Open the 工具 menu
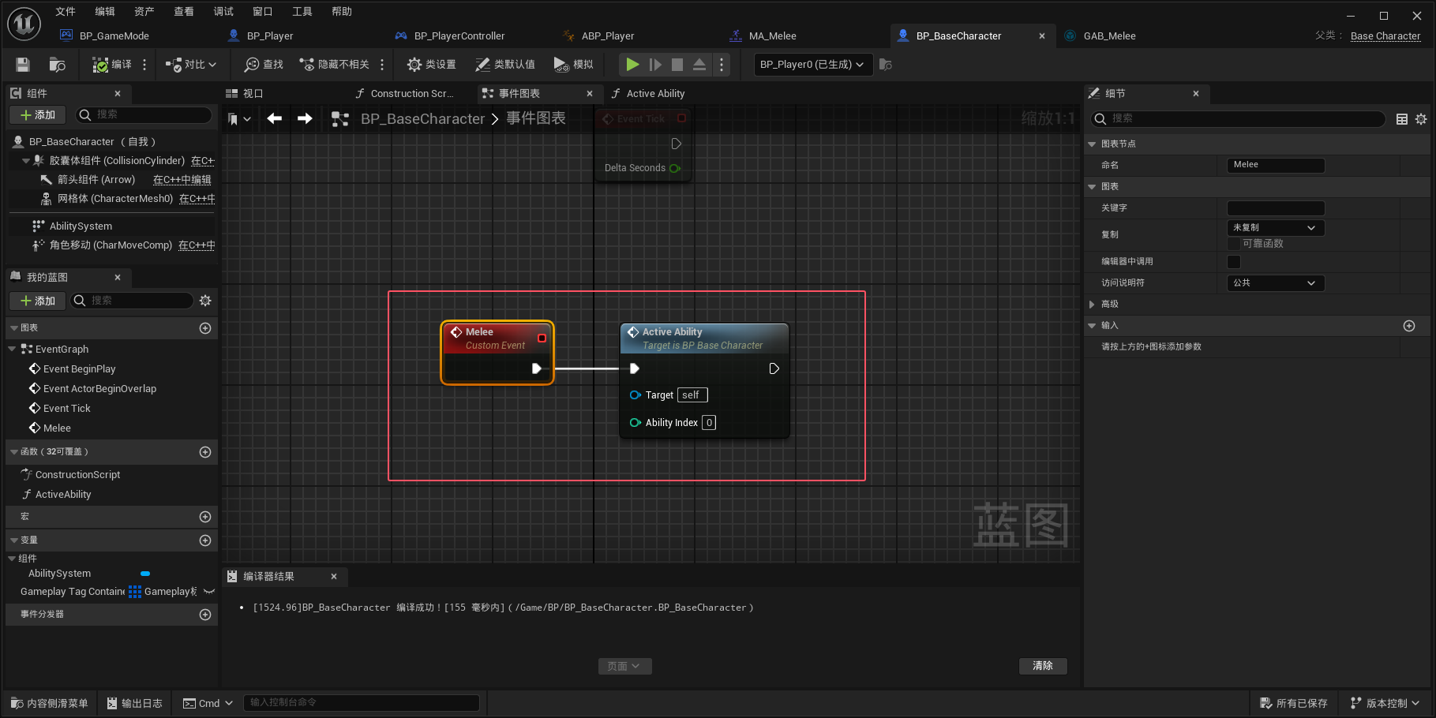1436x718 pixels. 302,11
